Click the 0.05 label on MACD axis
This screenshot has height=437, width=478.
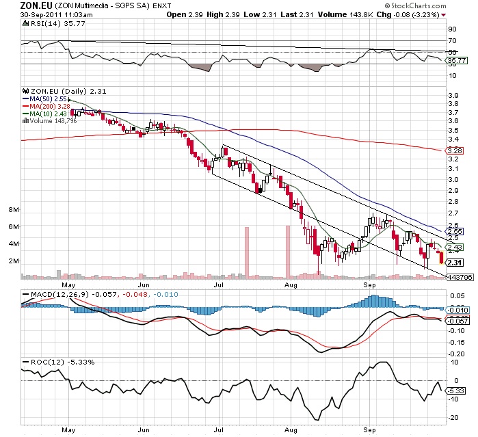pyautogui.click(x=456, y=296)
